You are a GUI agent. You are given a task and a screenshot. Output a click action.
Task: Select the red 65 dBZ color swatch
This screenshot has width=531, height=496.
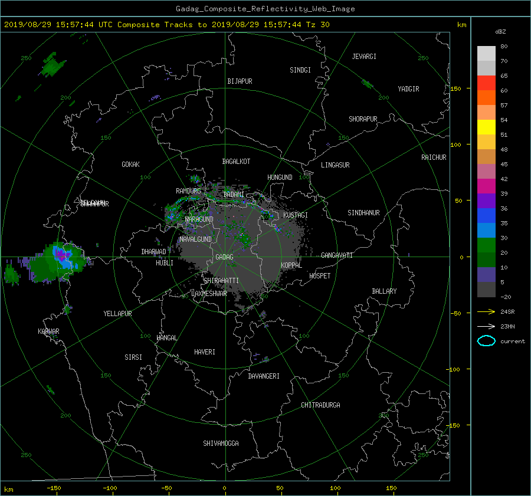click(x=486, y=83)
